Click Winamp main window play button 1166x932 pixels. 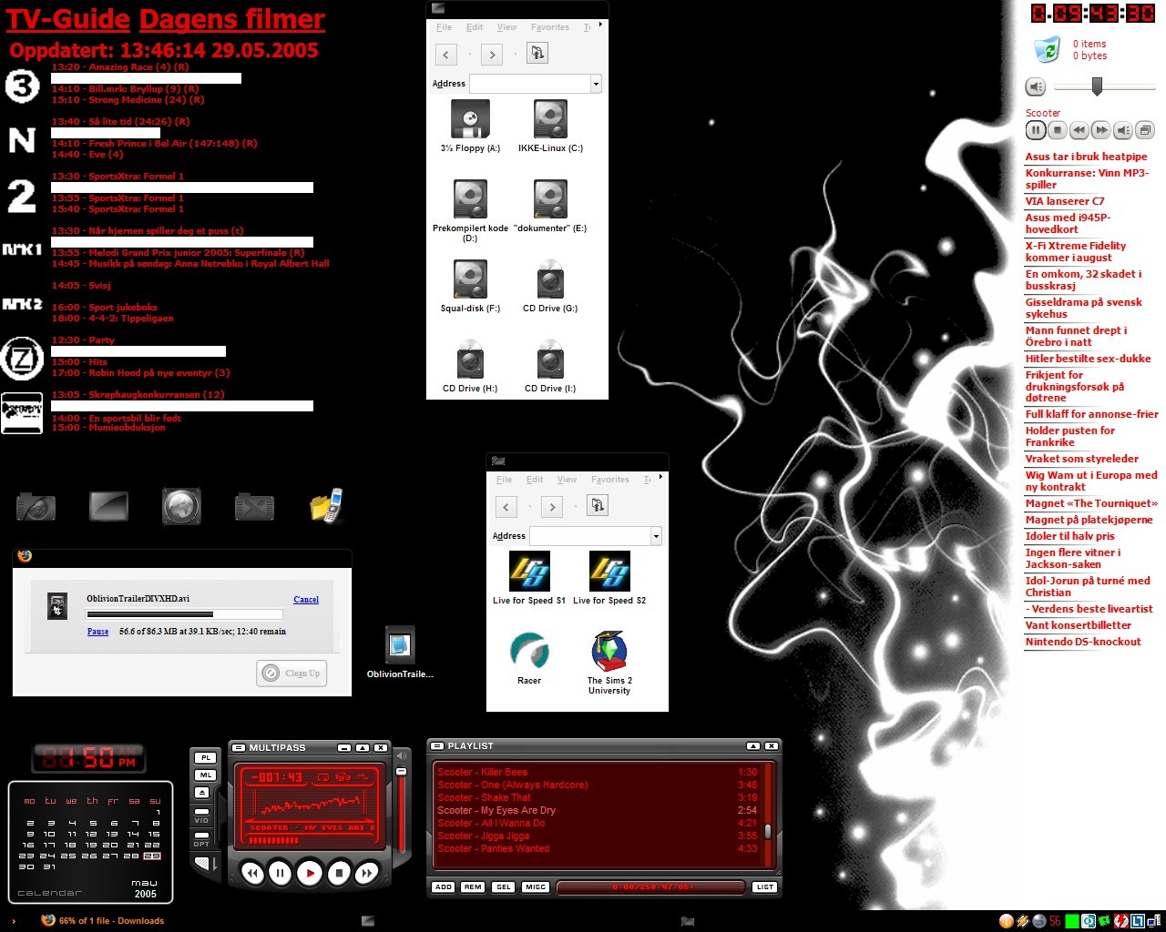(310, 873)
